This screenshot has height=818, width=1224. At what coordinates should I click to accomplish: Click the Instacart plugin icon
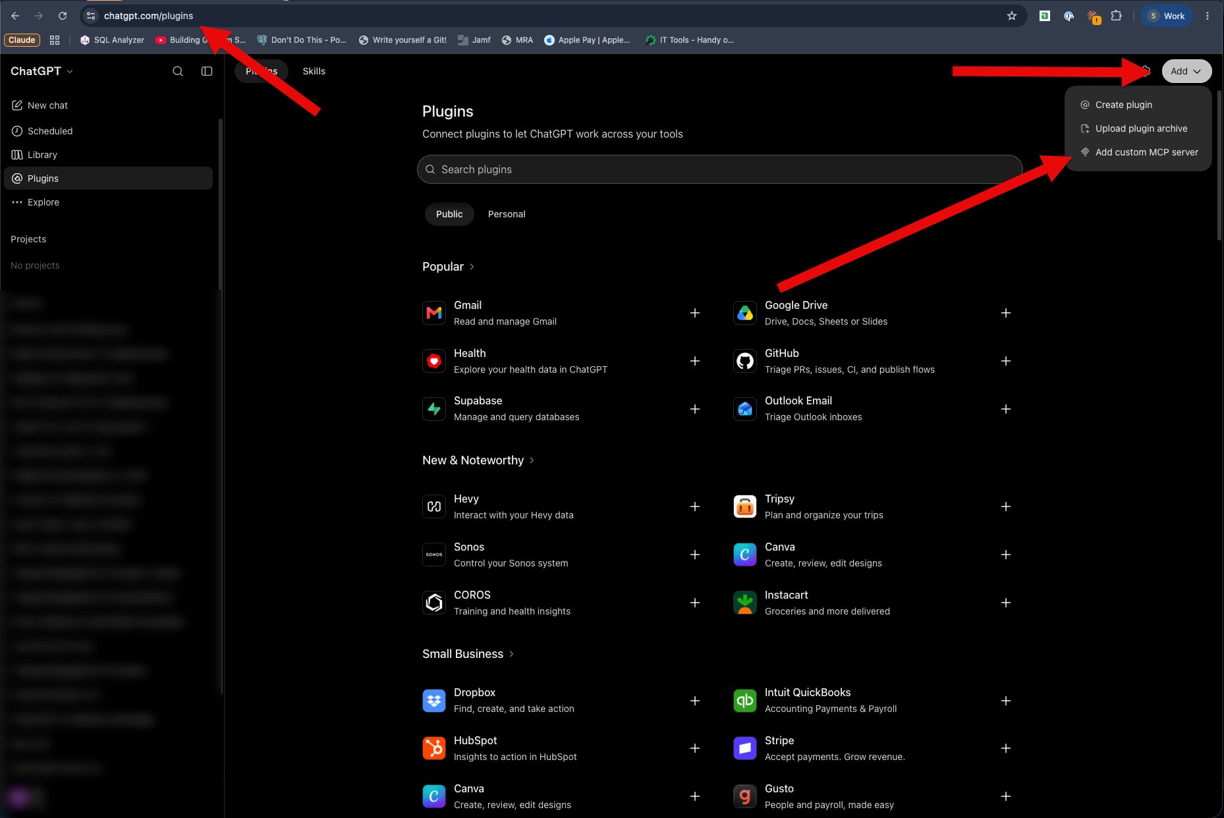745,603
